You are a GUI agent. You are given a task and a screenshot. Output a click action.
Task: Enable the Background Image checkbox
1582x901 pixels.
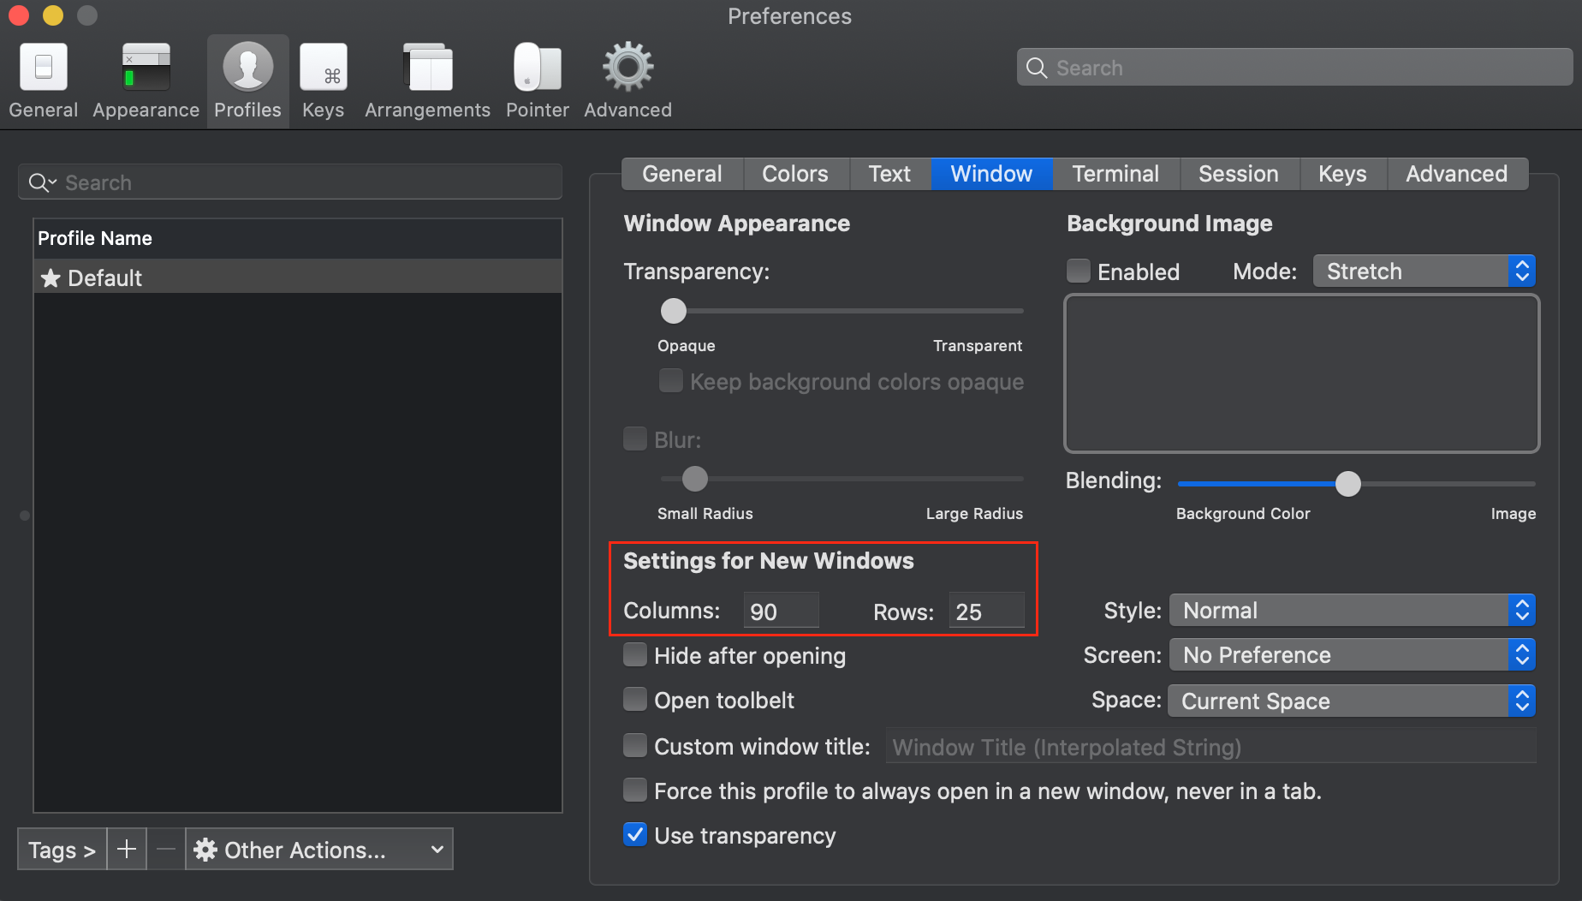click(1079, 271)
